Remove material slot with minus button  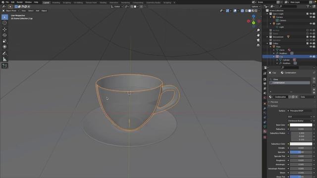pos(314,82)
